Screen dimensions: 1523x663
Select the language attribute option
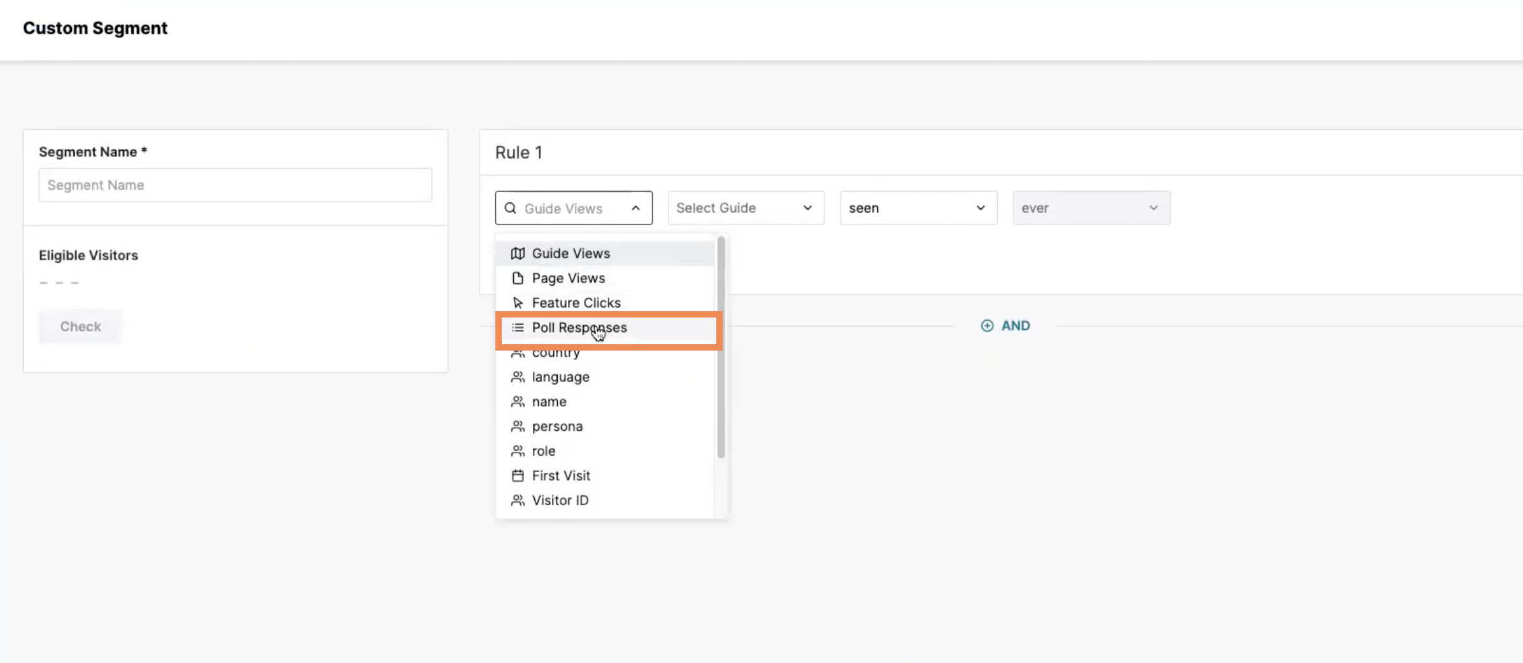[605, 377]
